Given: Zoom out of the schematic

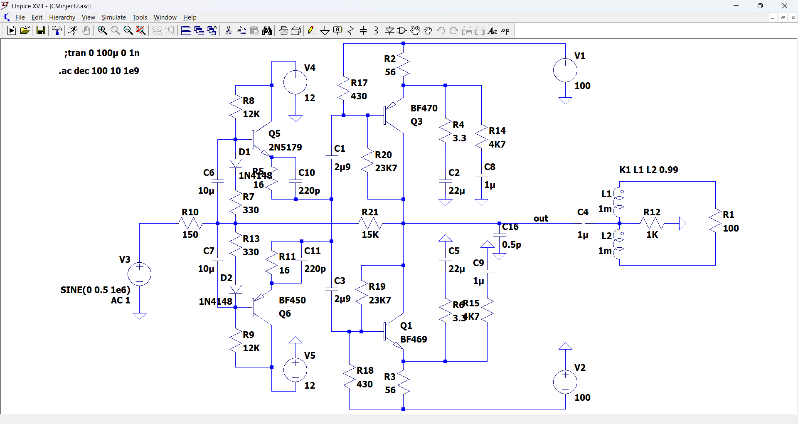Looking at the screenshot, I should (128, 30).
